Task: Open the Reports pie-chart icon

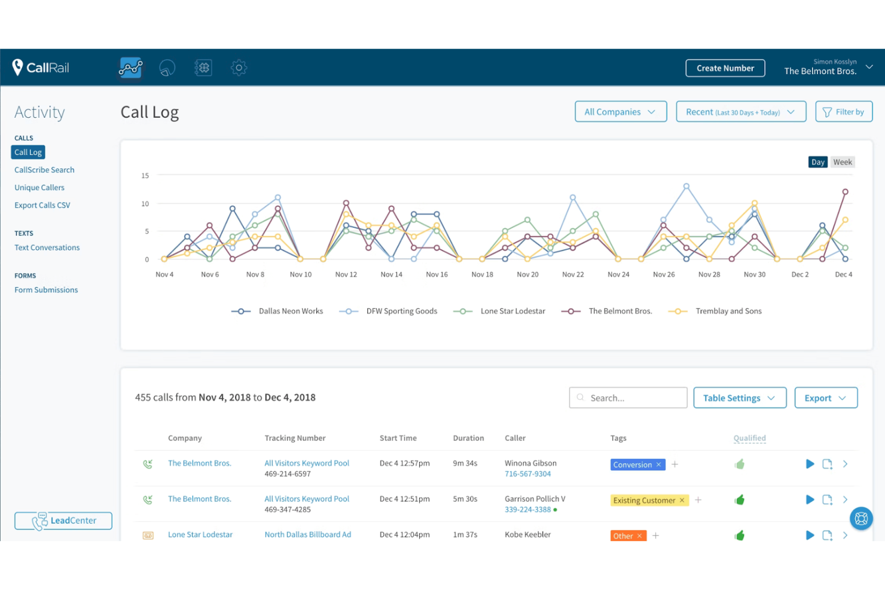Action: point(167,68)
